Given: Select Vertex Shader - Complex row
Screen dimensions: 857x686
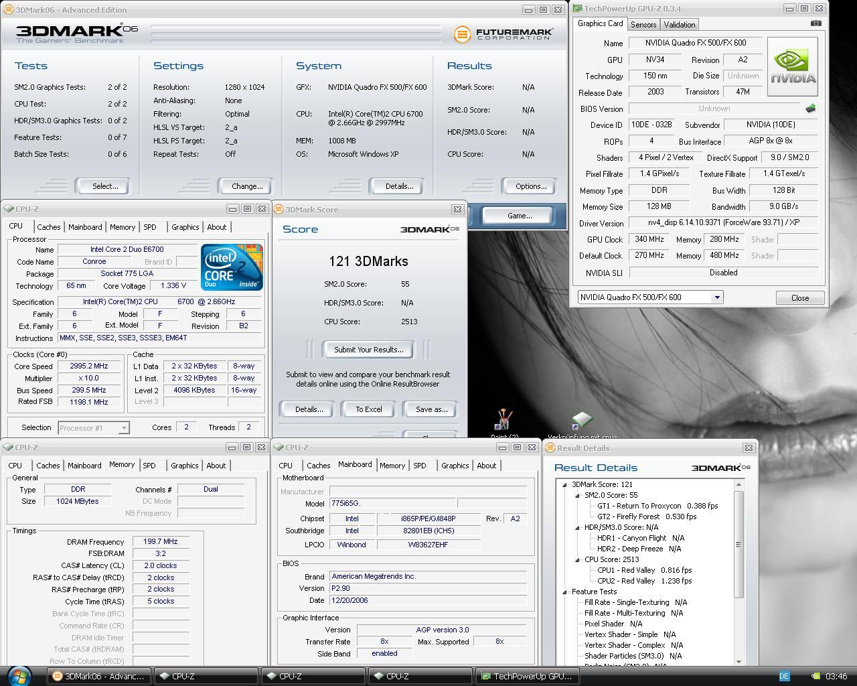Looking at the screenshot, I should (x=633, y=645).
